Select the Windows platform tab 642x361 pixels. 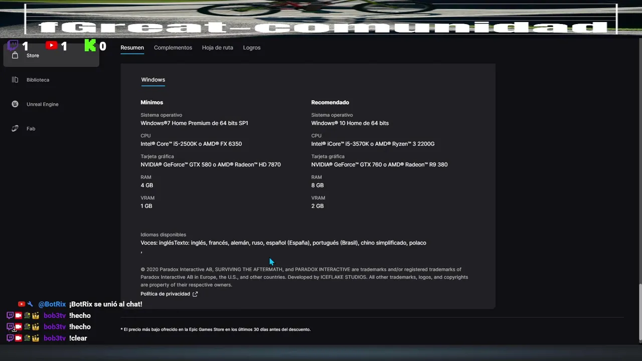153,80
